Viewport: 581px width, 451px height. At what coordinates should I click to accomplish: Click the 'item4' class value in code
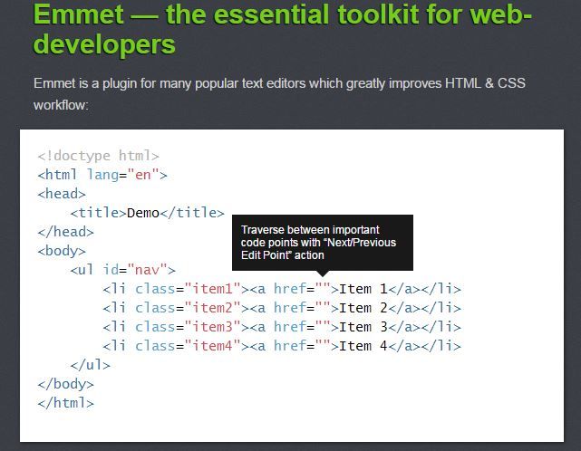coord(212,346)
